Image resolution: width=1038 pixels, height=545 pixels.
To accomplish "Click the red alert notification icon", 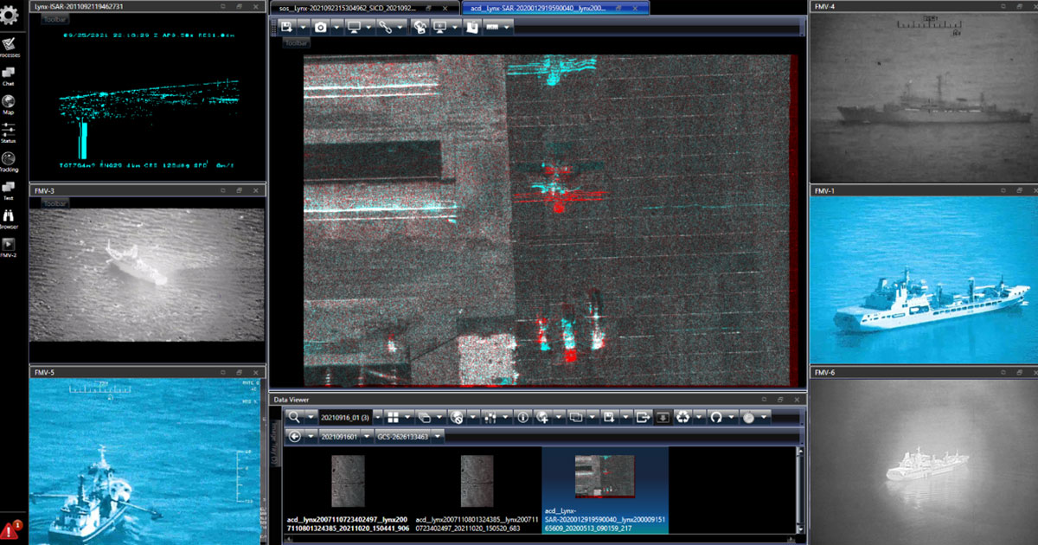I will coord(12,530).
